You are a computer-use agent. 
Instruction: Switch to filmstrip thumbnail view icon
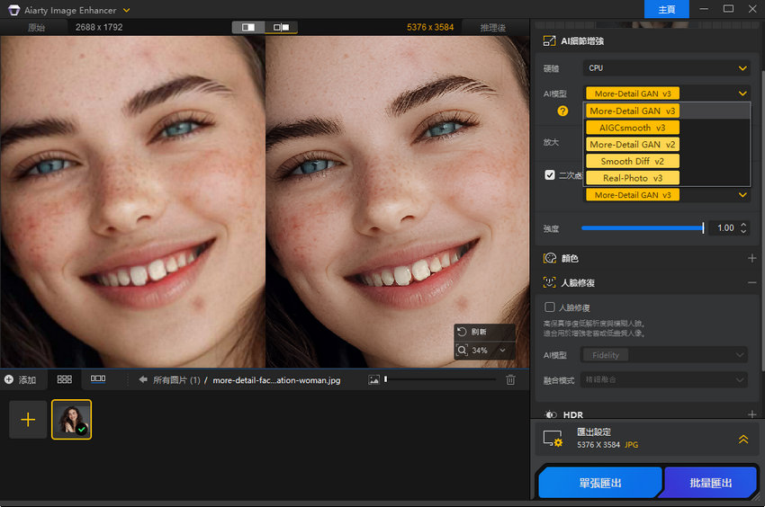point(98,378)
